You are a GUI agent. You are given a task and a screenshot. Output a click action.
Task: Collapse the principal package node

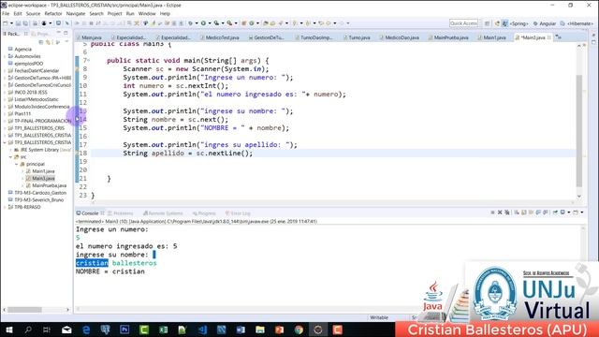17,165
